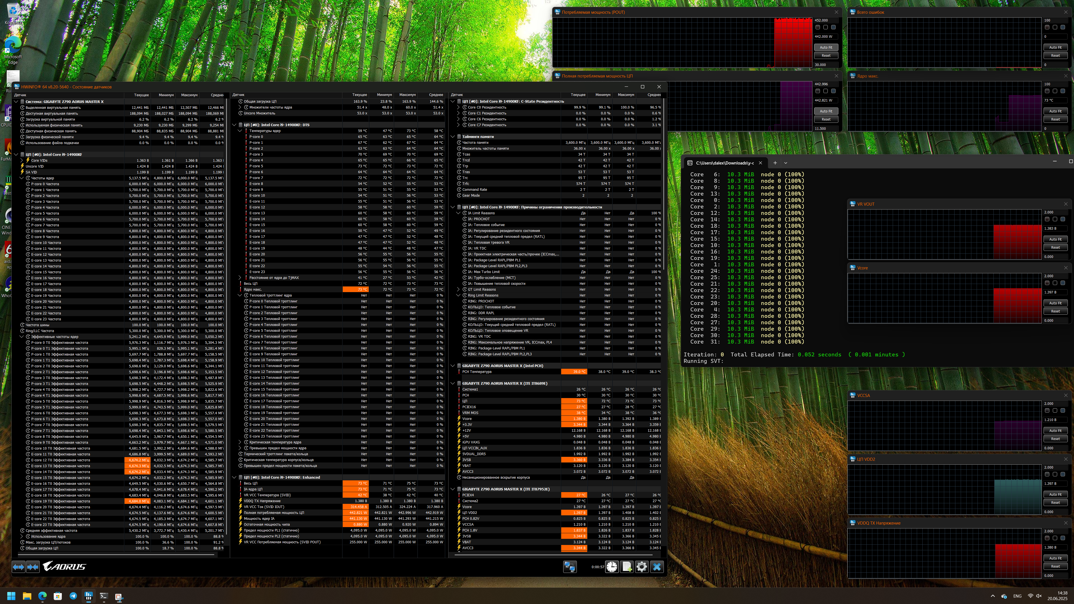Click the expand columns arrows icon in HWiNFO

click(18, 567)
